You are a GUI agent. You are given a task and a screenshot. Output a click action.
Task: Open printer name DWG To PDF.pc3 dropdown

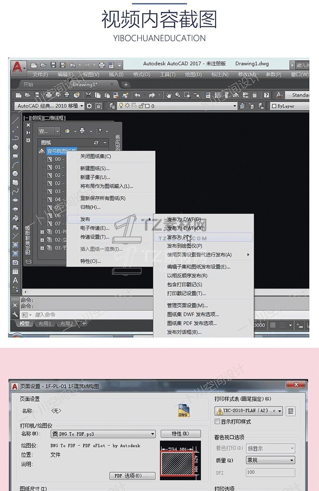(x=153, y=434)
